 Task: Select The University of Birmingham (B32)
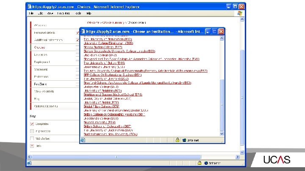(108, 39)
